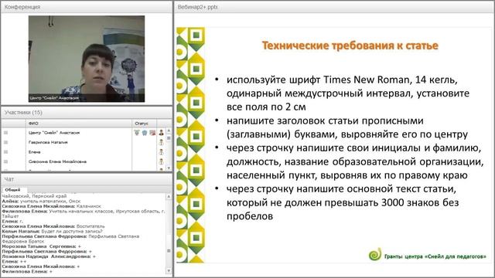Click the bullet about Times New Roman font
This screenshot has width=495, height=278.
coord(348,93)
